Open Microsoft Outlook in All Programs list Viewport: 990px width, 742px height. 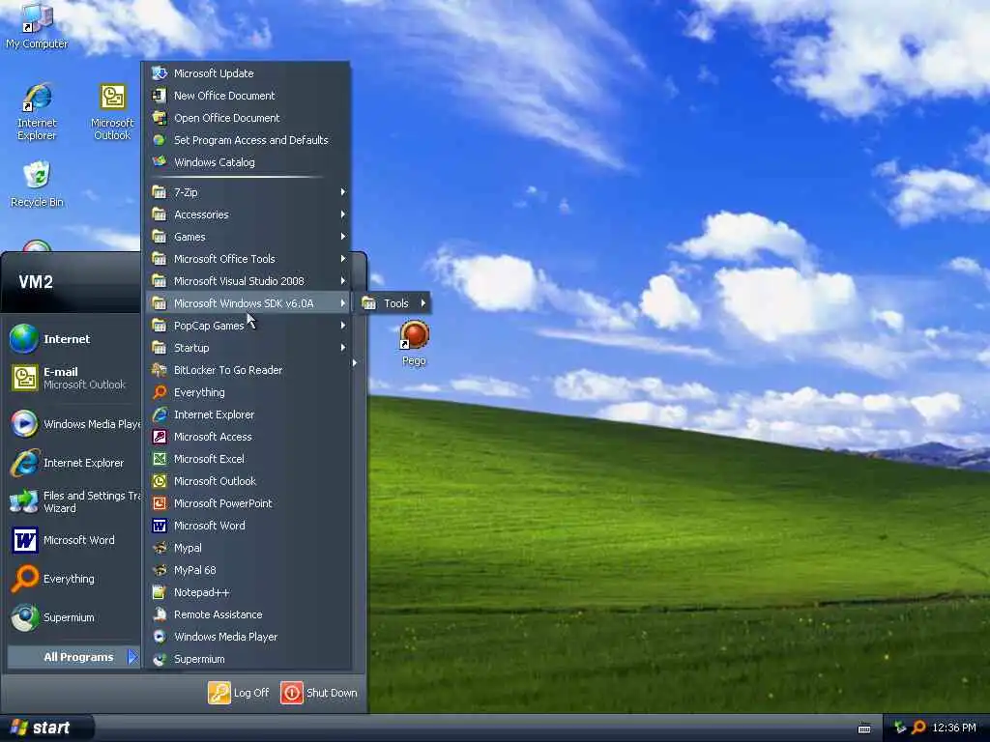[x=248, y=481]
